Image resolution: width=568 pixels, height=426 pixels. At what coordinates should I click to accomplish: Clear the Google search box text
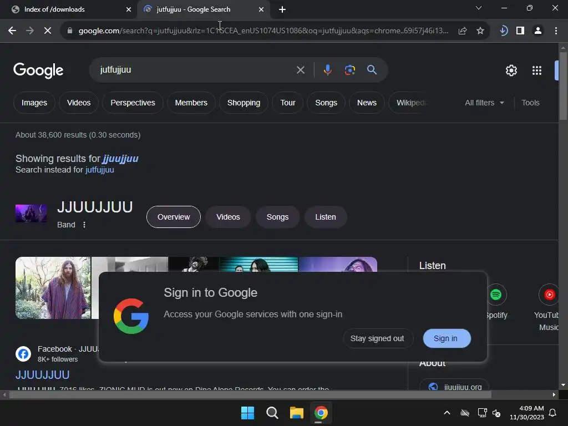(301, 70)
